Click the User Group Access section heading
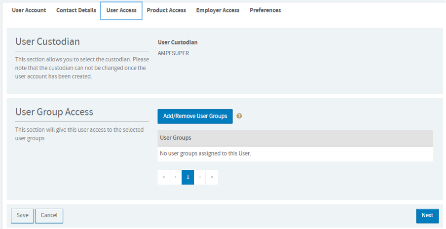 (x=54, y=112)
